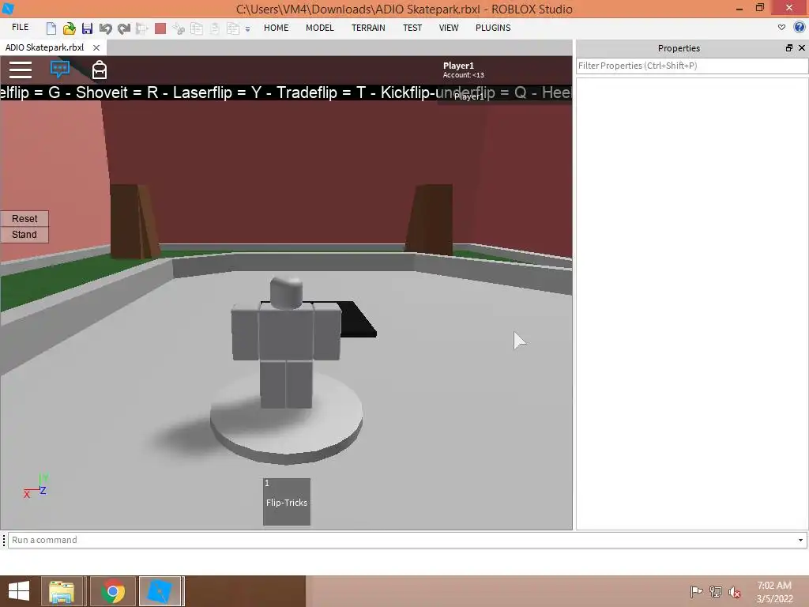Viewport: 809px width, 607px height.
Task: Switch to the VIEW ribbon tab
Action: 449,28
